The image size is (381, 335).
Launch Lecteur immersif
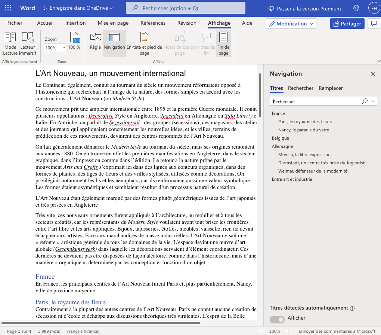[x=28, y=44]
